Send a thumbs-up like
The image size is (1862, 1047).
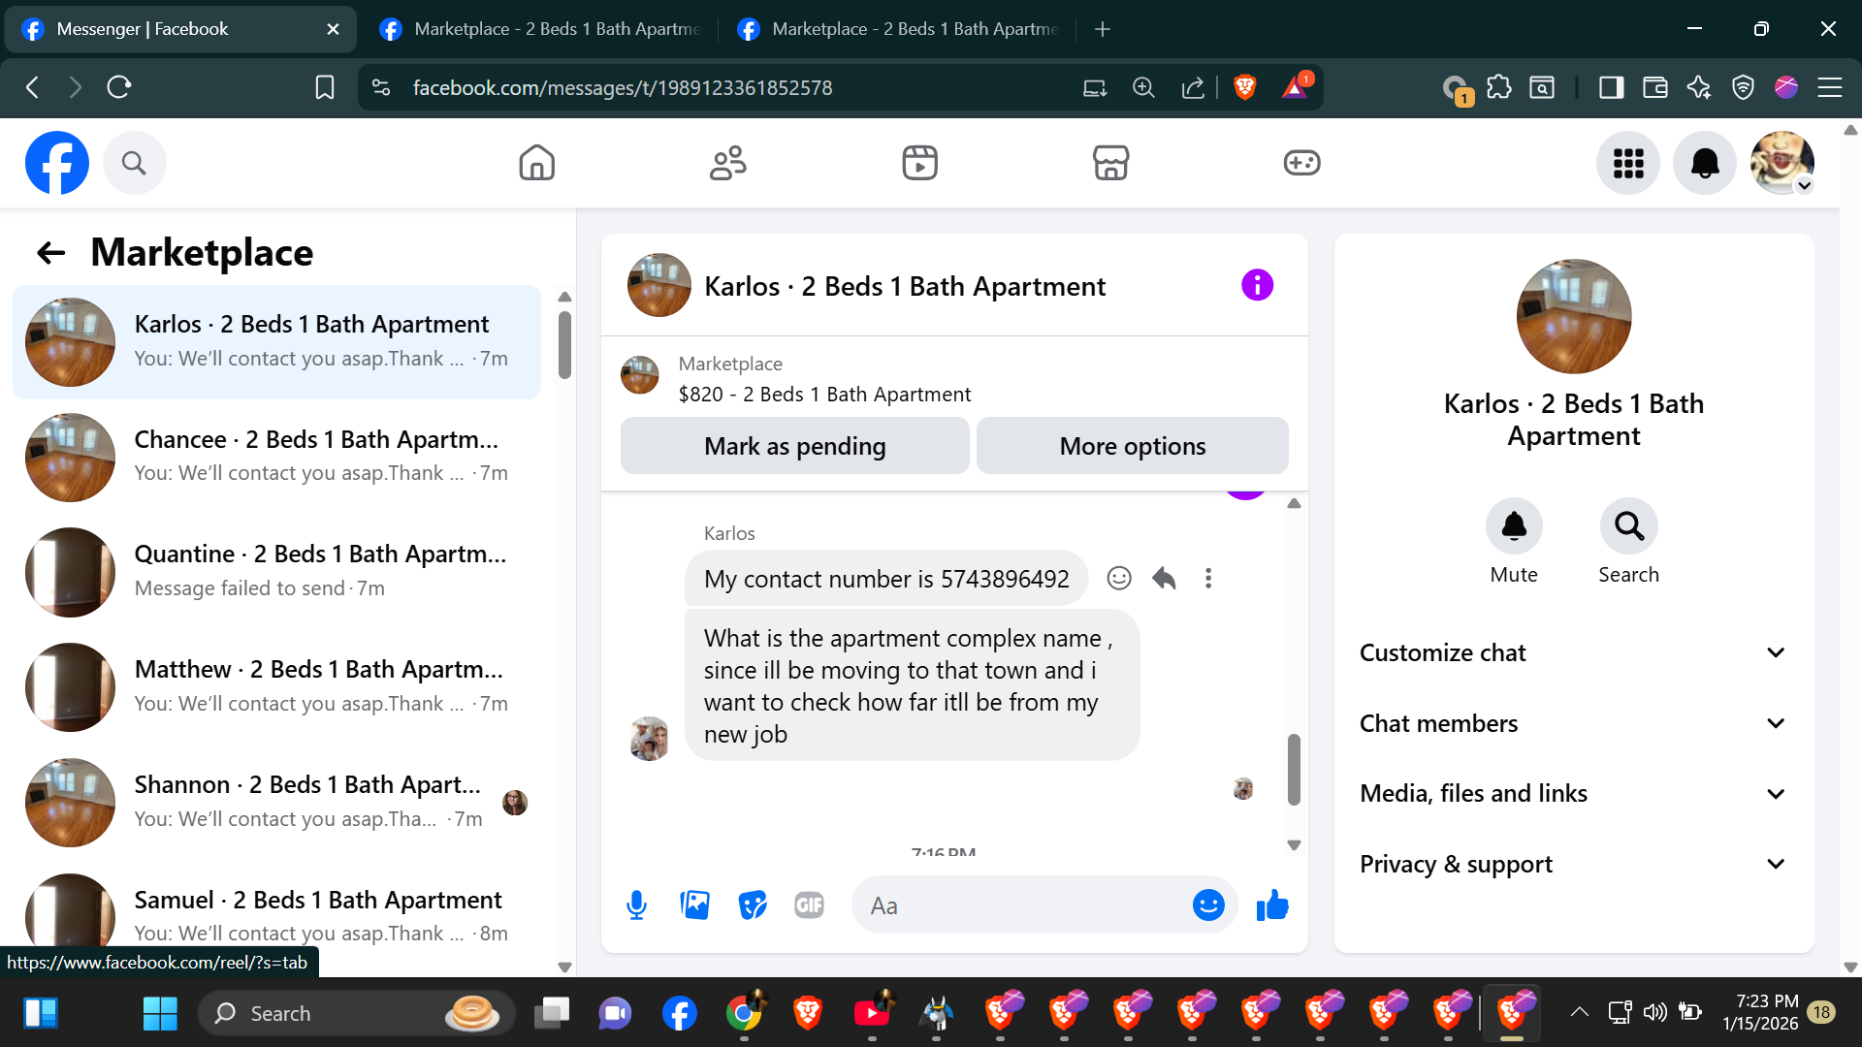[x=1272, y=905]
